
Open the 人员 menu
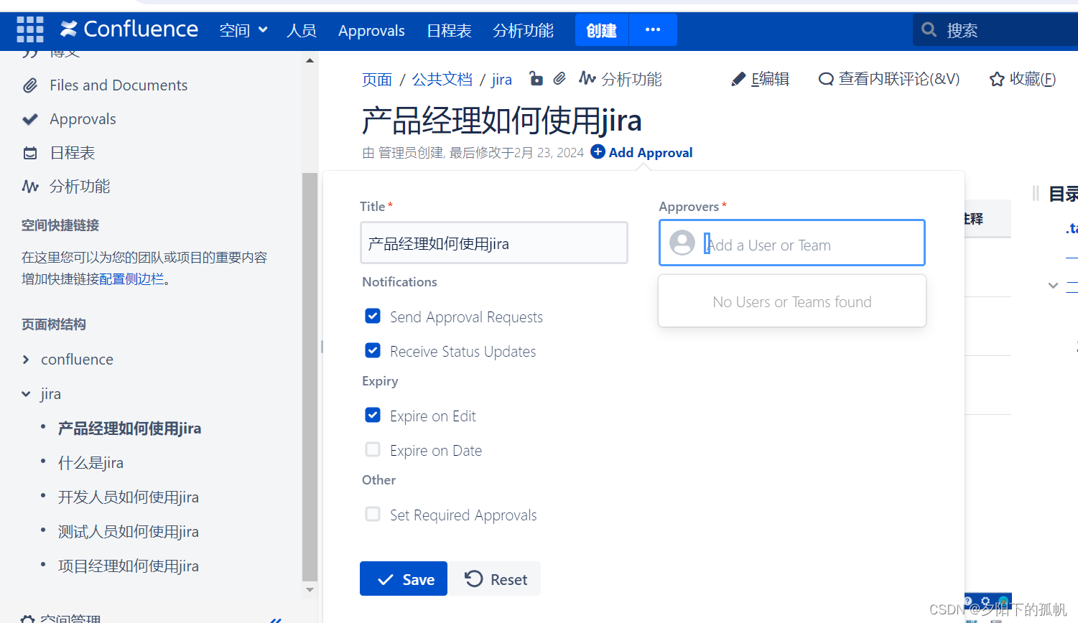tap(302, 30)
